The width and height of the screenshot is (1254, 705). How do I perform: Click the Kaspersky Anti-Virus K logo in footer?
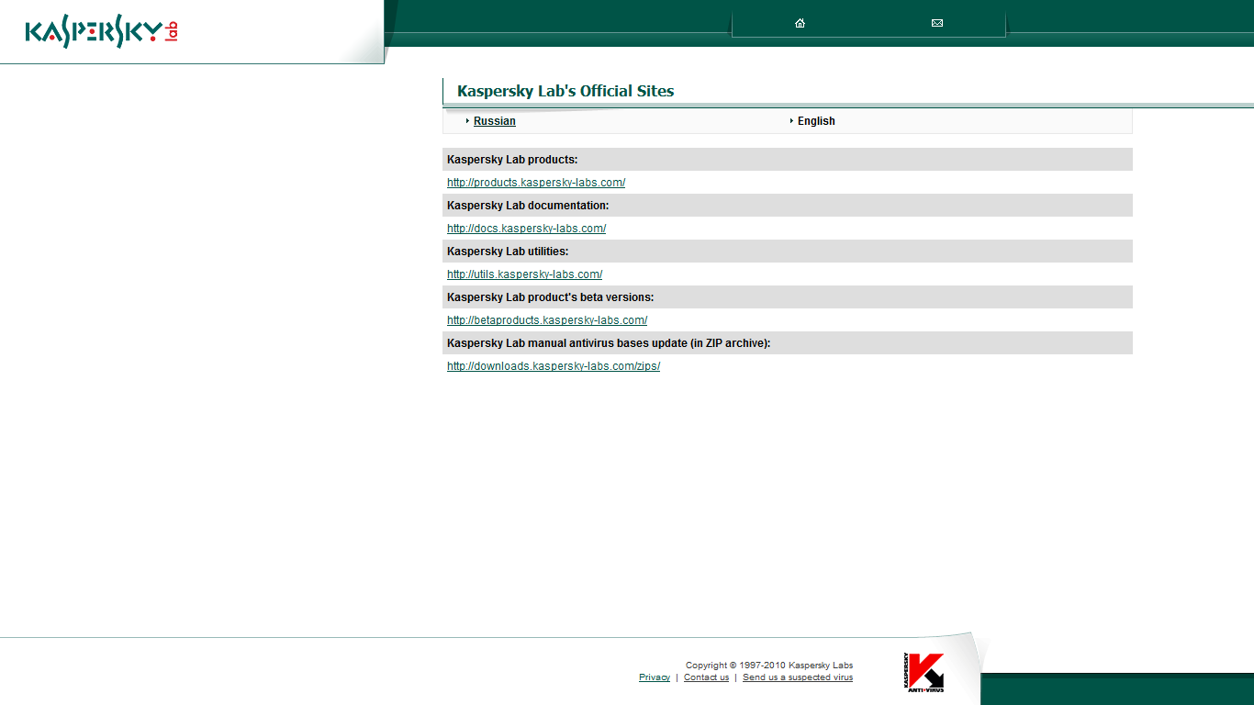pyautogui.click(x=924, y=672)
